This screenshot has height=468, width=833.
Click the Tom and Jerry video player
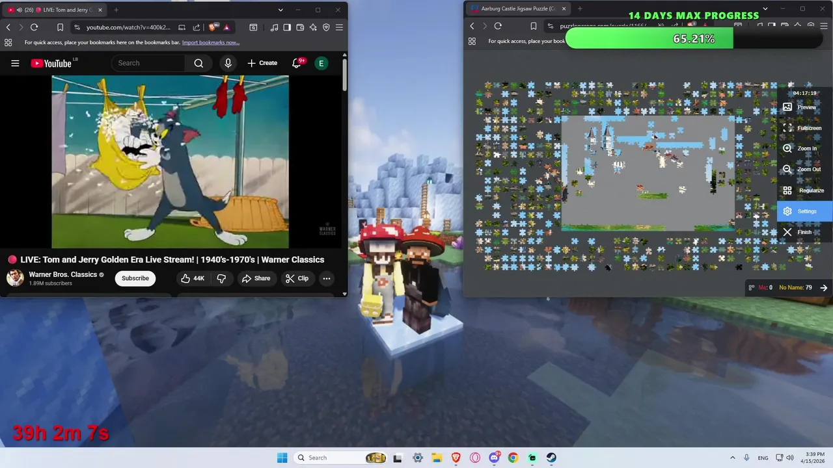click(170, 162)
